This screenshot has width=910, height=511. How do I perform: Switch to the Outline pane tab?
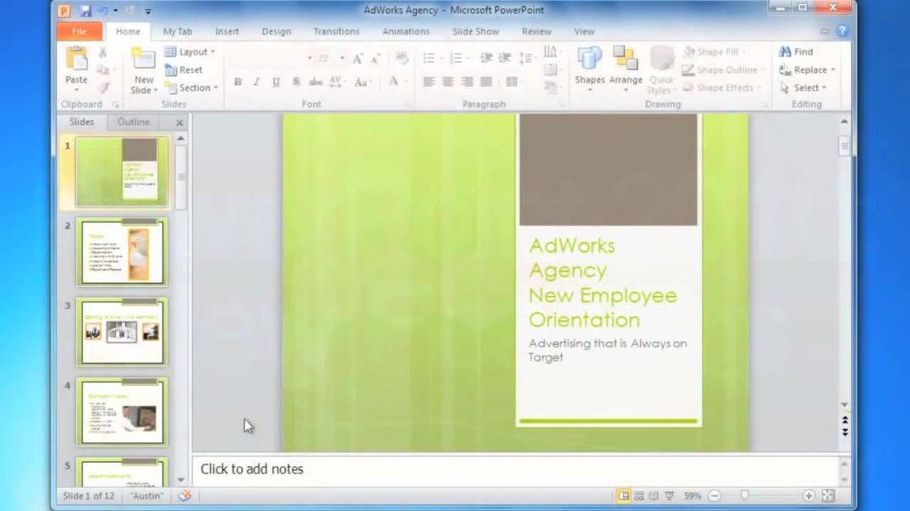click(134, 122)
